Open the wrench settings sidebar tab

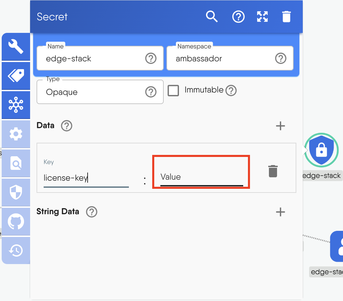point(16,46)
